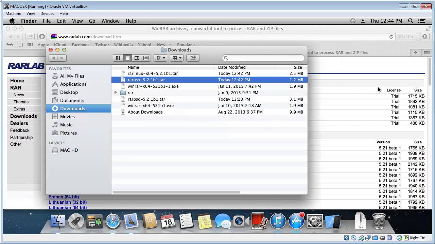Screen dimensions: 435x244
Task: Click the Share button in the Finder toolbar
Action: click(x=193, y=58)
